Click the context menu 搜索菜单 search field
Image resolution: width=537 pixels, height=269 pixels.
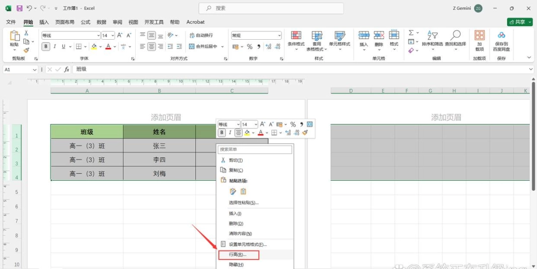tap(255, 149)
